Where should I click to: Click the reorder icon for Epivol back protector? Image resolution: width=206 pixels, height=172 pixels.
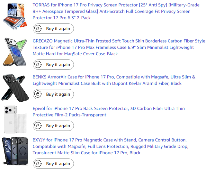38,126
